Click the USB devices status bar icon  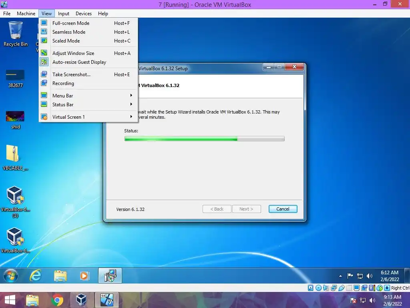point(341,288)
